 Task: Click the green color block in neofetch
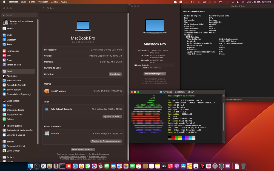[x=176, y=138]
